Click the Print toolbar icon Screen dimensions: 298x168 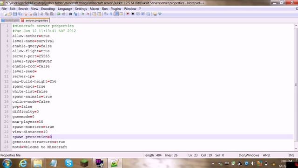[35, 14]
